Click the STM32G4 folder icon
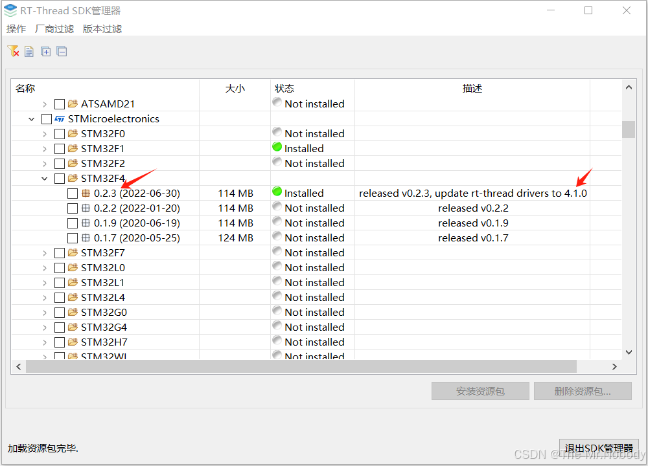 (73, 326)
